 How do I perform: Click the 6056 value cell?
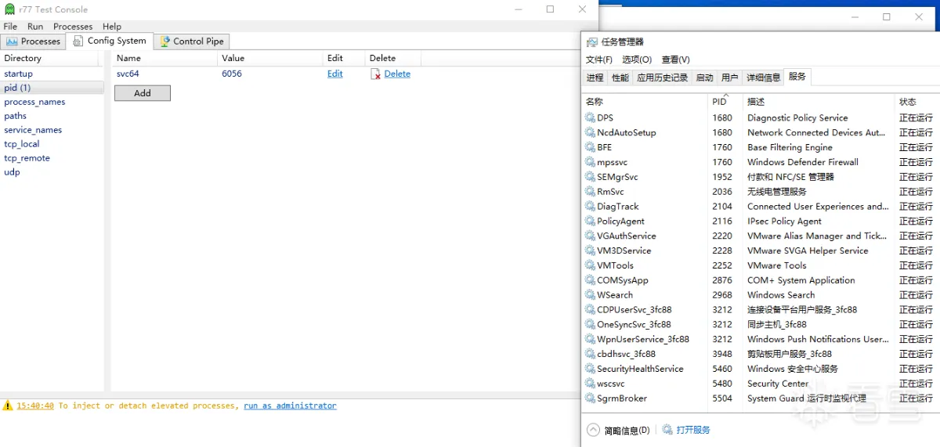[x=232, y=74]
